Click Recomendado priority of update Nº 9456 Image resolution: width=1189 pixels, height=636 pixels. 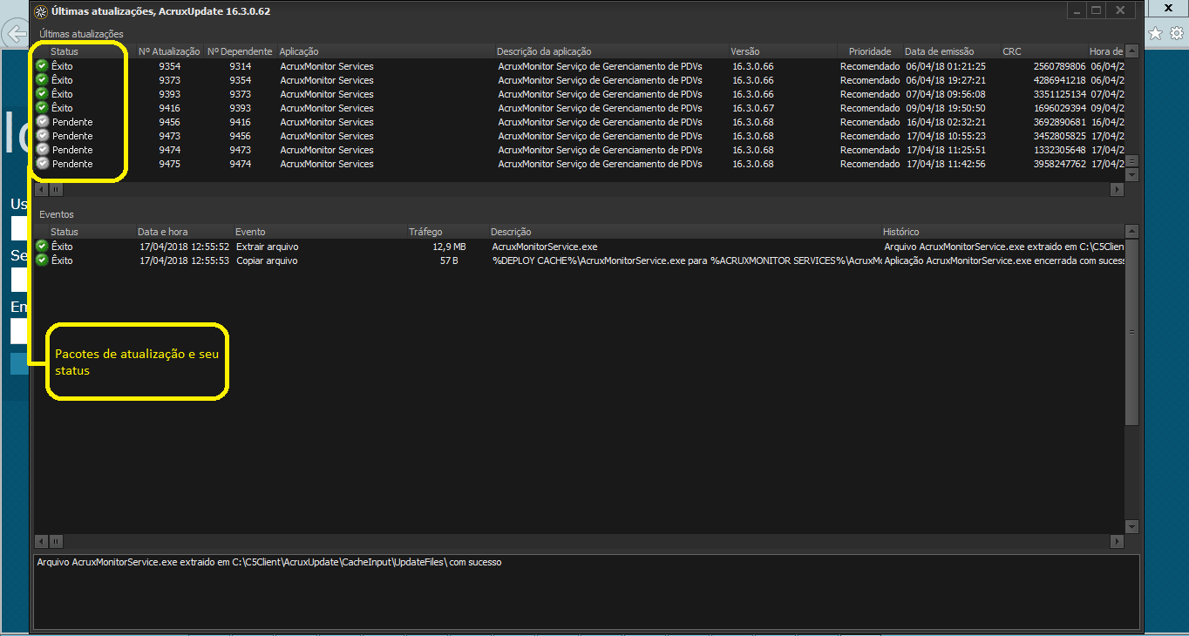click(870, 122)
